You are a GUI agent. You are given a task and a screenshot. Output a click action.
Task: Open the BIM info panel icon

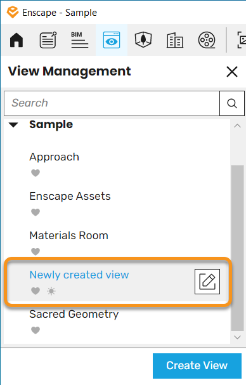click(80, 40)
